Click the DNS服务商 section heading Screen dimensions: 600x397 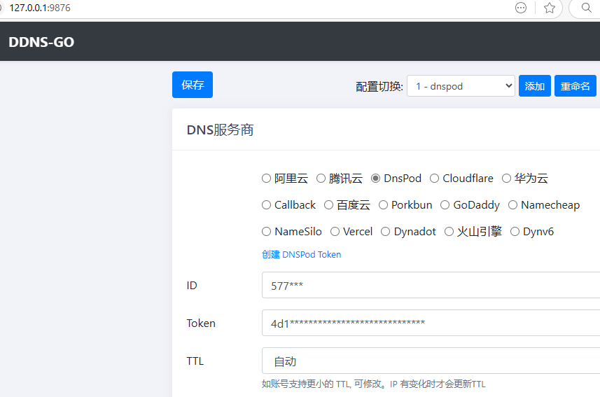click(x=220, y=130)
